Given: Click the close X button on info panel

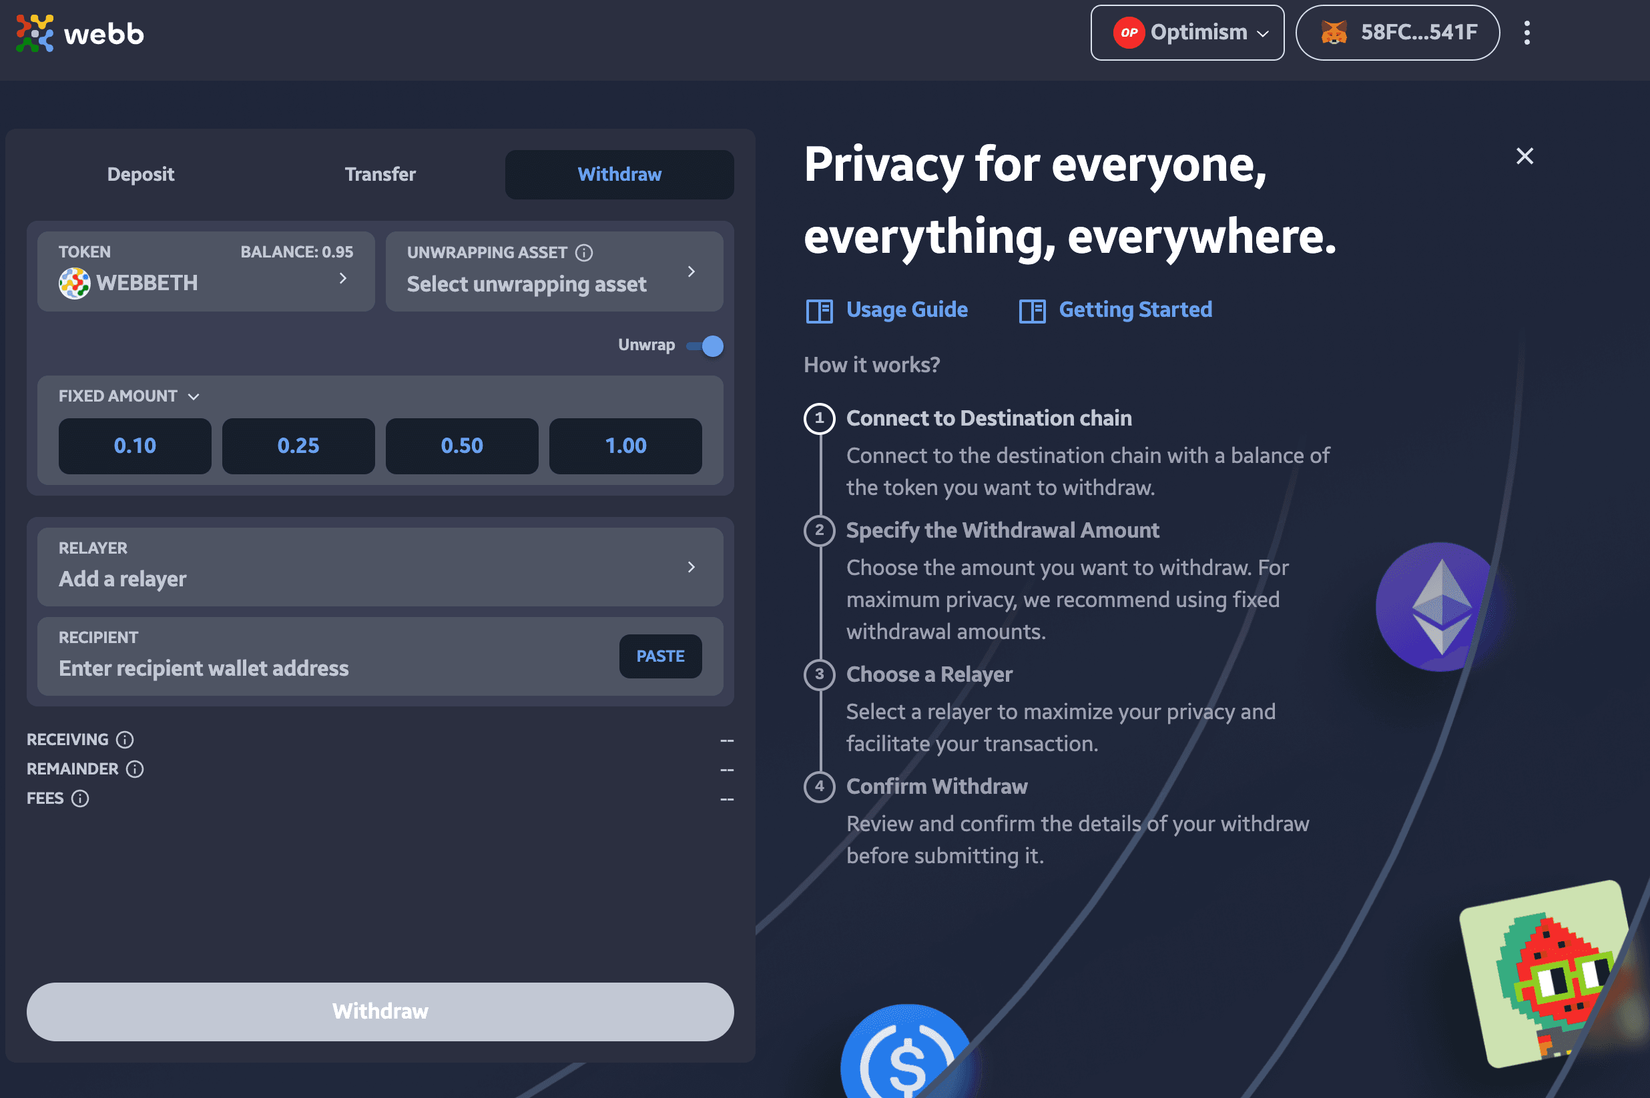Looking at the screenshot, I should (1525, 155).
